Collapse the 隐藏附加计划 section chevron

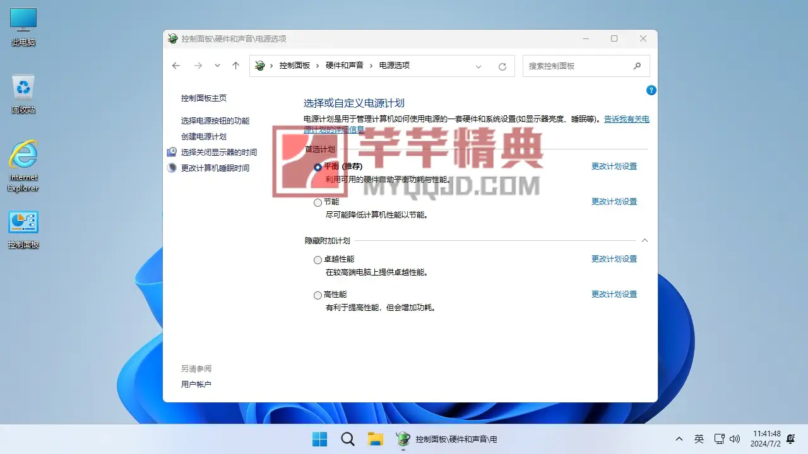645,240
